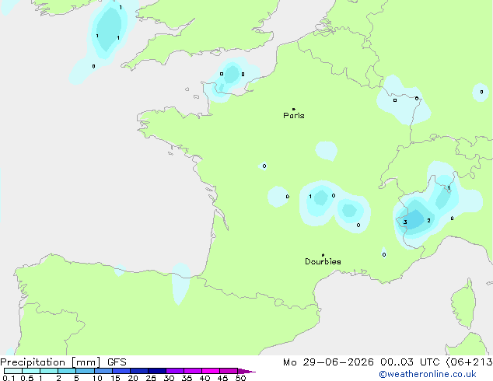Viewport: 493px width, 381px height.
Task: Click the legend scale number 0.1
Action: click(9, 378)
